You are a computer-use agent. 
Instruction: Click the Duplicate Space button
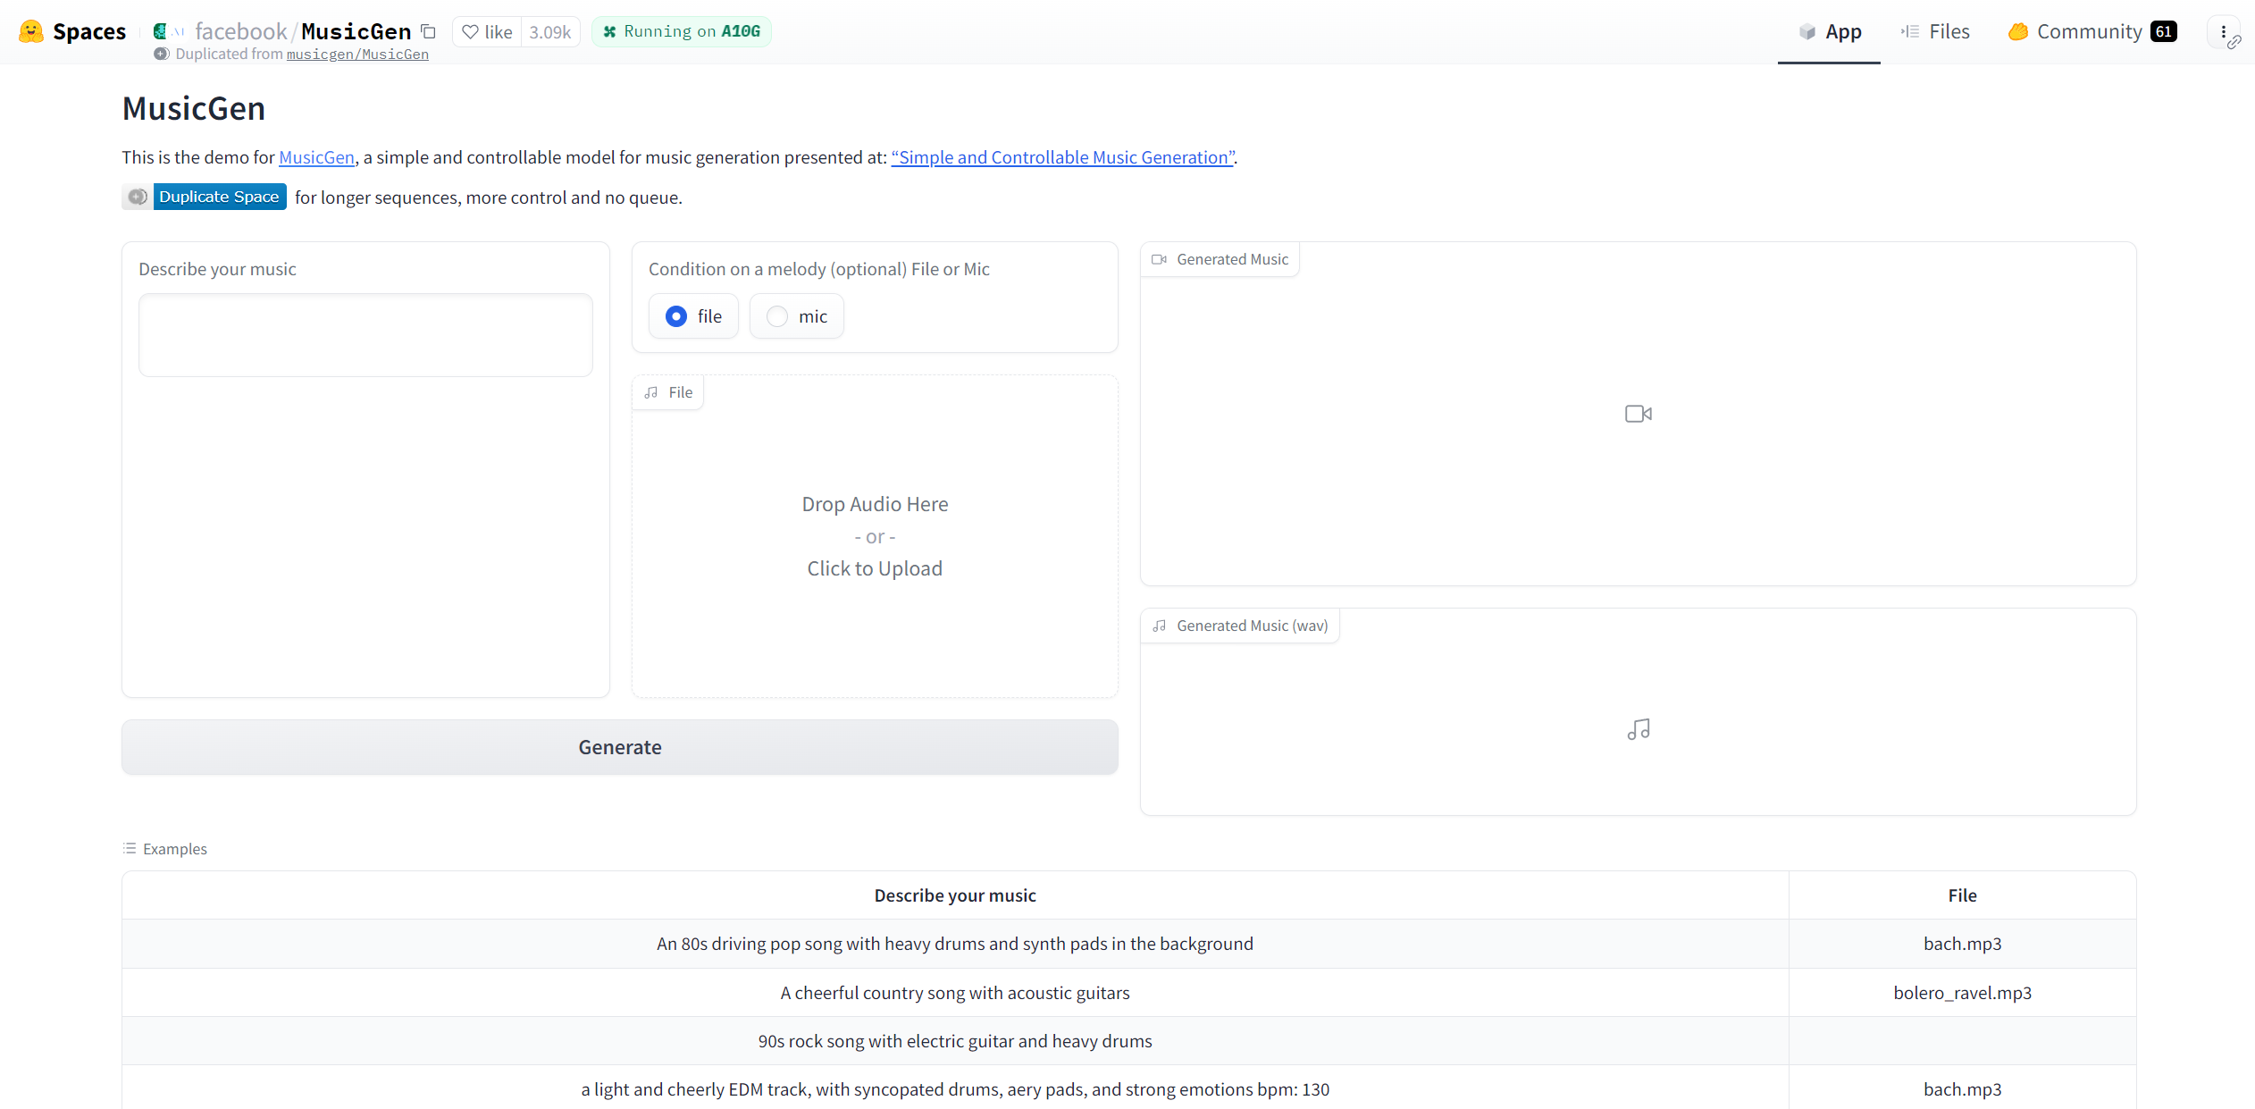(219, 197)
